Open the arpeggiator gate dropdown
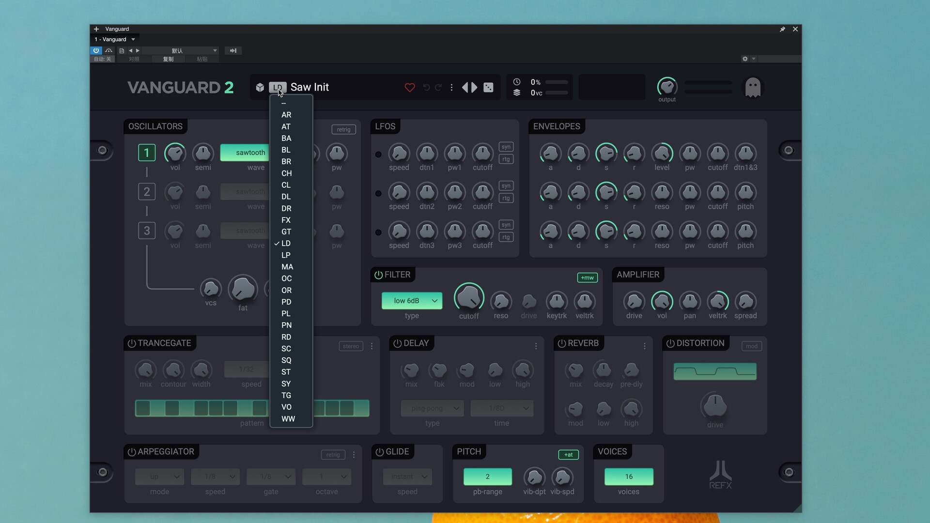The width and height of the screenshot is (930, 523). (x=271, y=477)
